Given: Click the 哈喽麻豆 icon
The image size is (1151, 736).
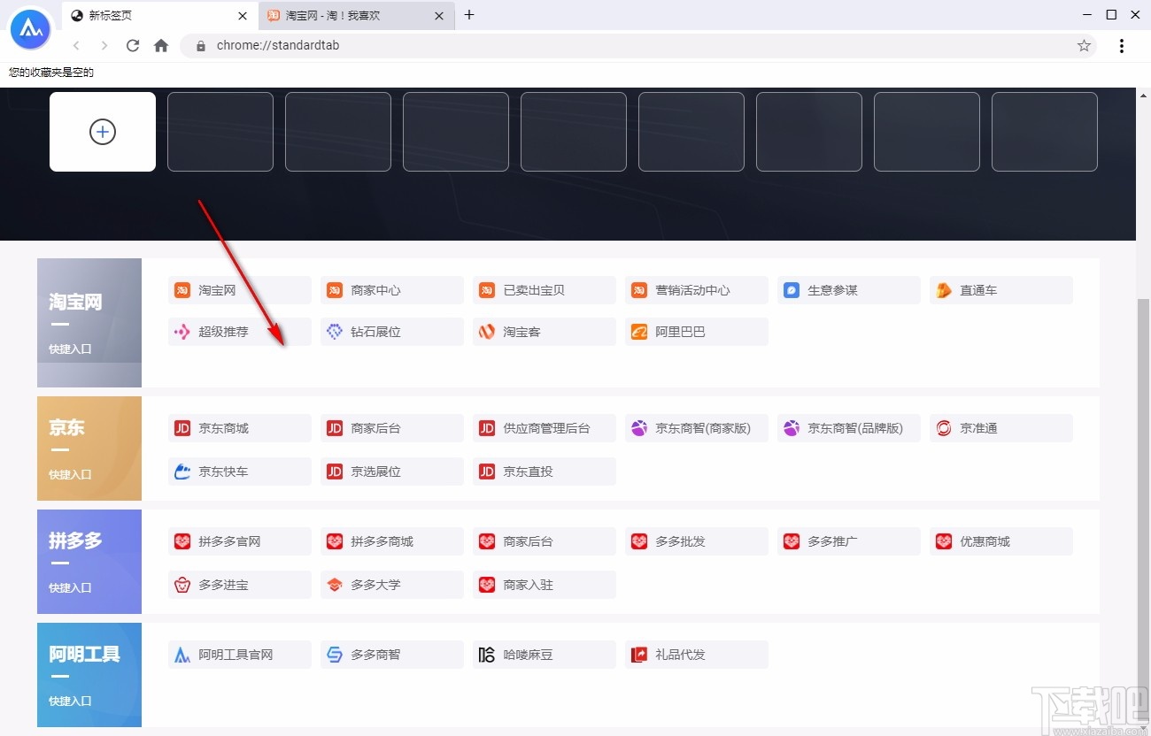Looking at the screenshot, I should point(487,655).
